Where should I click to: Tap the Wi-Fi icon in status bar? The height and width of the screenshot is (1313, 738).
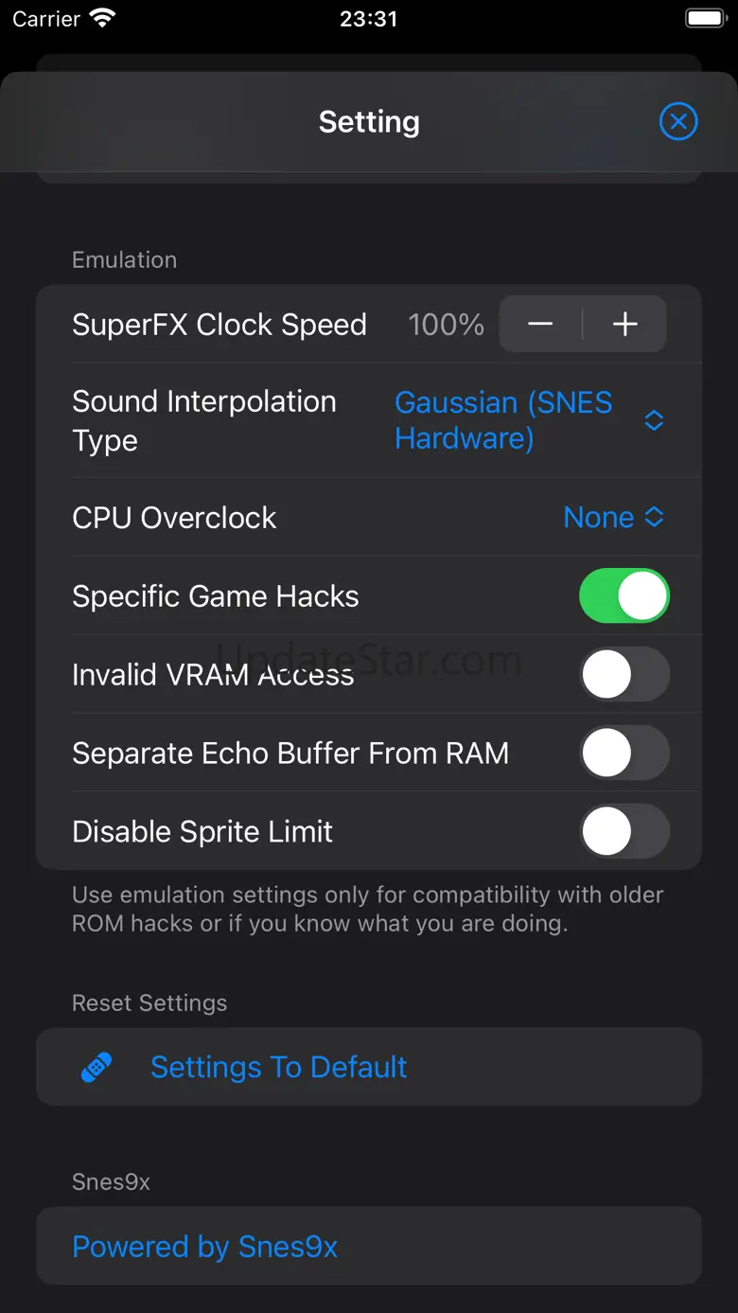click(x=100, y=19)
